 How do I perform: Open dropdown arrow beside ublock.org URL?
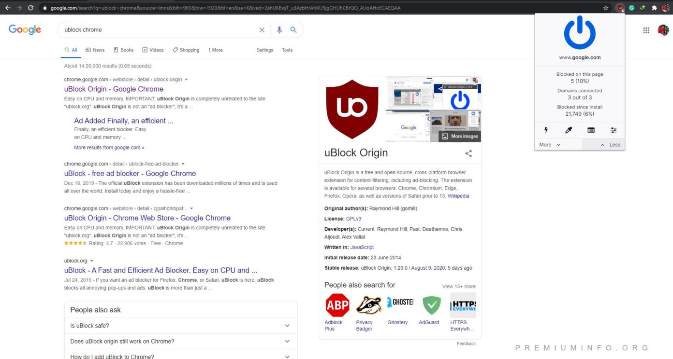(x=91, y=261)
